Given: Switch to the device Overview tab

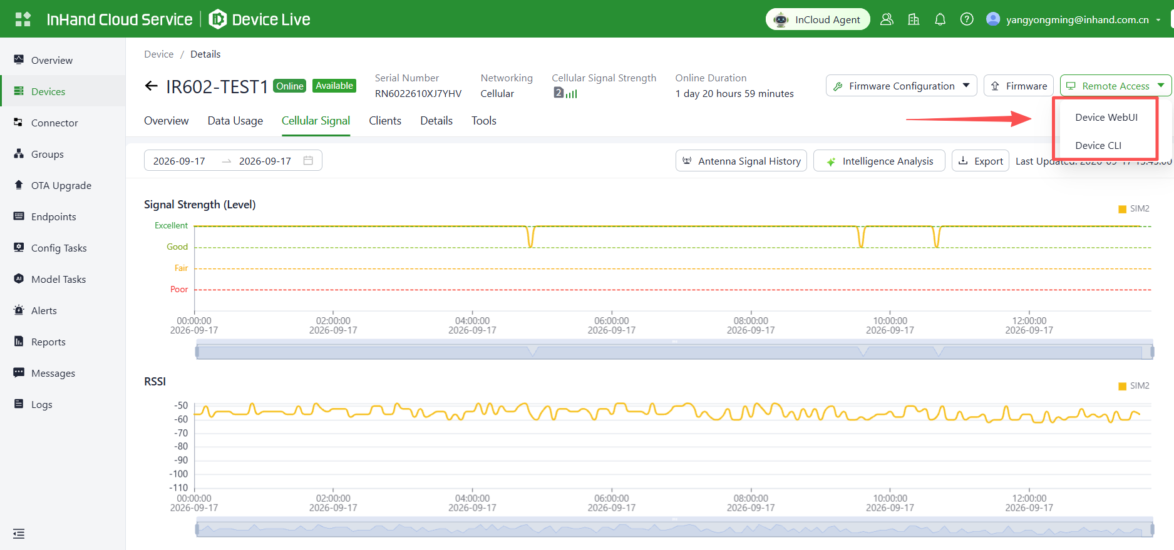Looking at the screenshot, I should pyautogui.click(x=167, y=121).
